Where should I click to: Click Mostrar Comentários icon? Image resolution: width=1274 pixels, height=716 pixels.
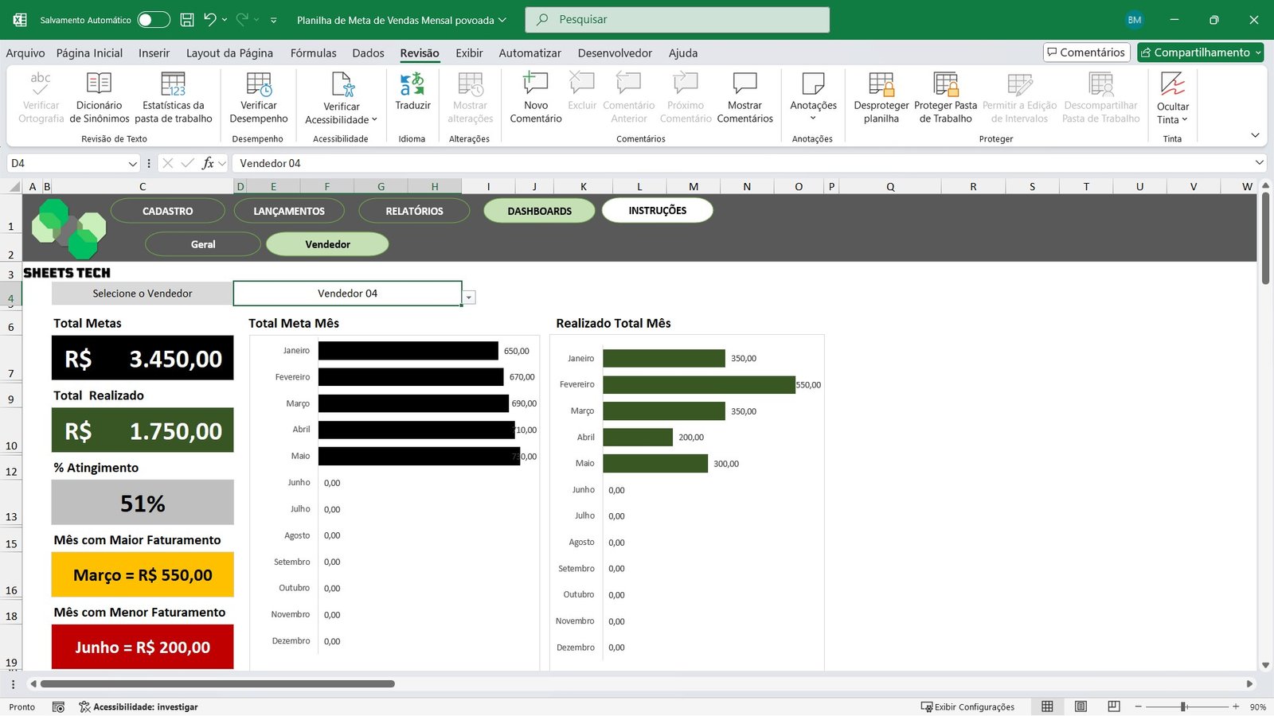(x=744, y=83)
